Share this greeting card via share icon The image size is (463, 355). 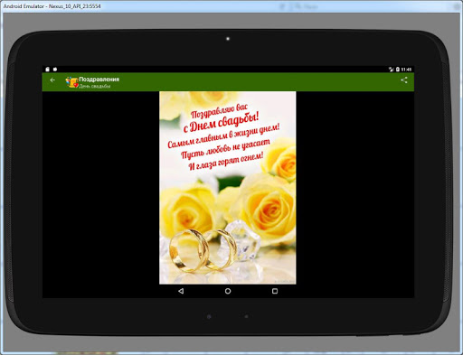pos(404,80)
